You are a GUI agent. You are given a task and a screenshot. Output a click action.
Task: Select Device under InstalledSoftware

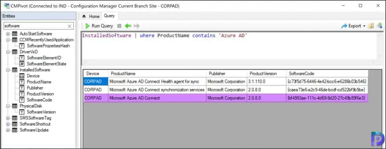[33, 76]
